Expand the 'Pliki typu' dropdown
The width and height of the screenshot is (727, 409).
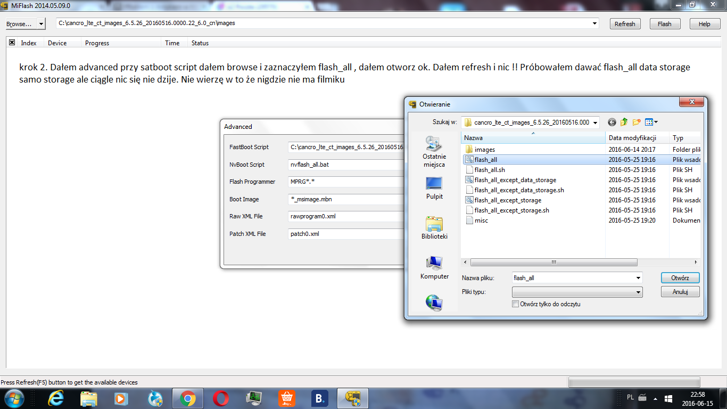[638, 292]
